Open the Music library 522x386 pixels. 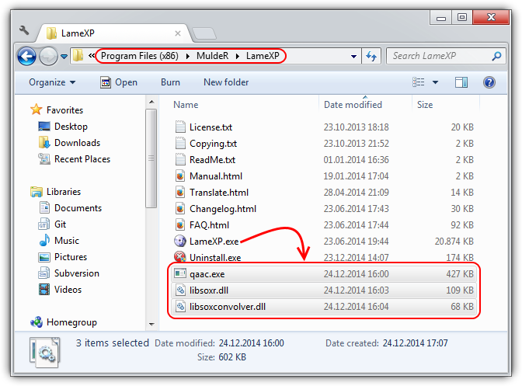pos(58,241)
